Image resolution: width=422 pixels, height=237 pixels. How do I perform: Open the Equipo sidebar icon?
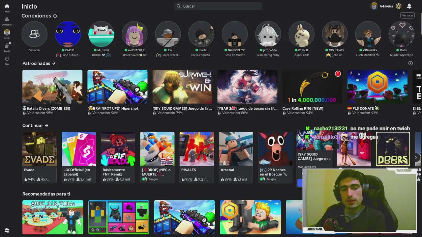(7, 46)
